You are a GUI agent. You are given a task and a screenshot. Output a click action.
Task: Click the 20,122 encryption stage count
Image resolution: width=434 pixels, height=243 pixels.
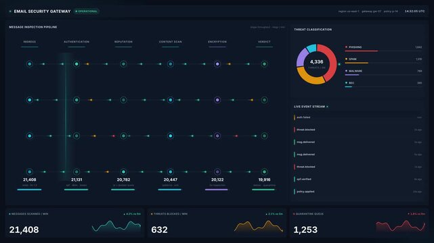[217, 180]
